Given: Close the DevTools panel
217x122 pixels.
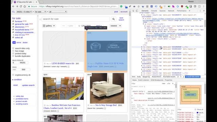Looking at the screenshot, I should click(204, 11).
